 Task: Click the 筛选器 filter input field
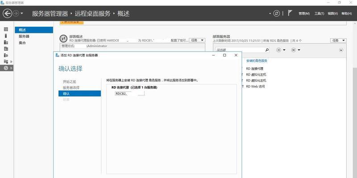pos(240,50)
